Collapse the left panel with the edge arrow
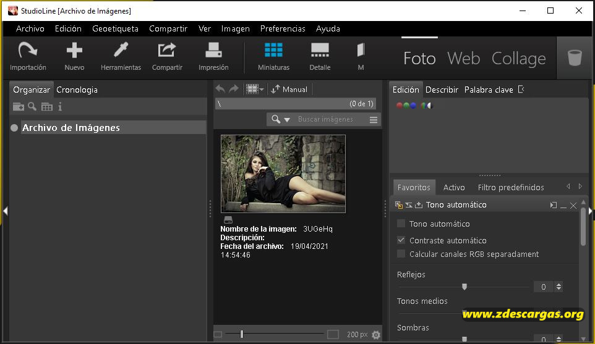Image resolution: width=595 pixels, height=344 pixels. point(6,211)
